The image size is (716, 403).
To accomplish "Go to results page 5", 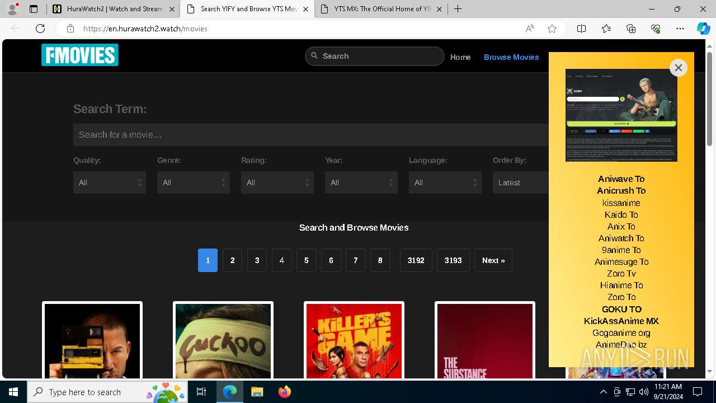I will [x=307, y=260].
